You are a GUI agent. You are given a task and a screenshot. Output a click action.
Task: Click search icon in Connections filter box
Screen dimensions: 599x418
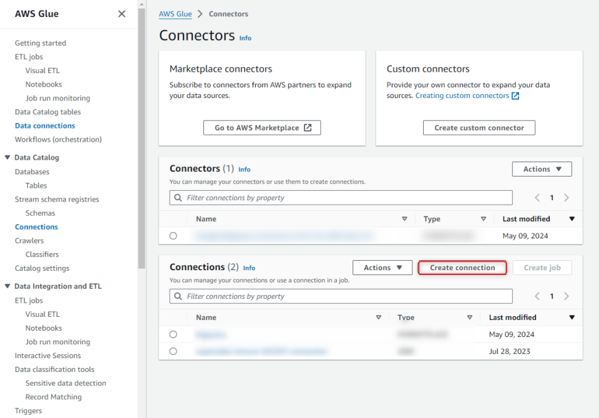click(x=178, y=296)
